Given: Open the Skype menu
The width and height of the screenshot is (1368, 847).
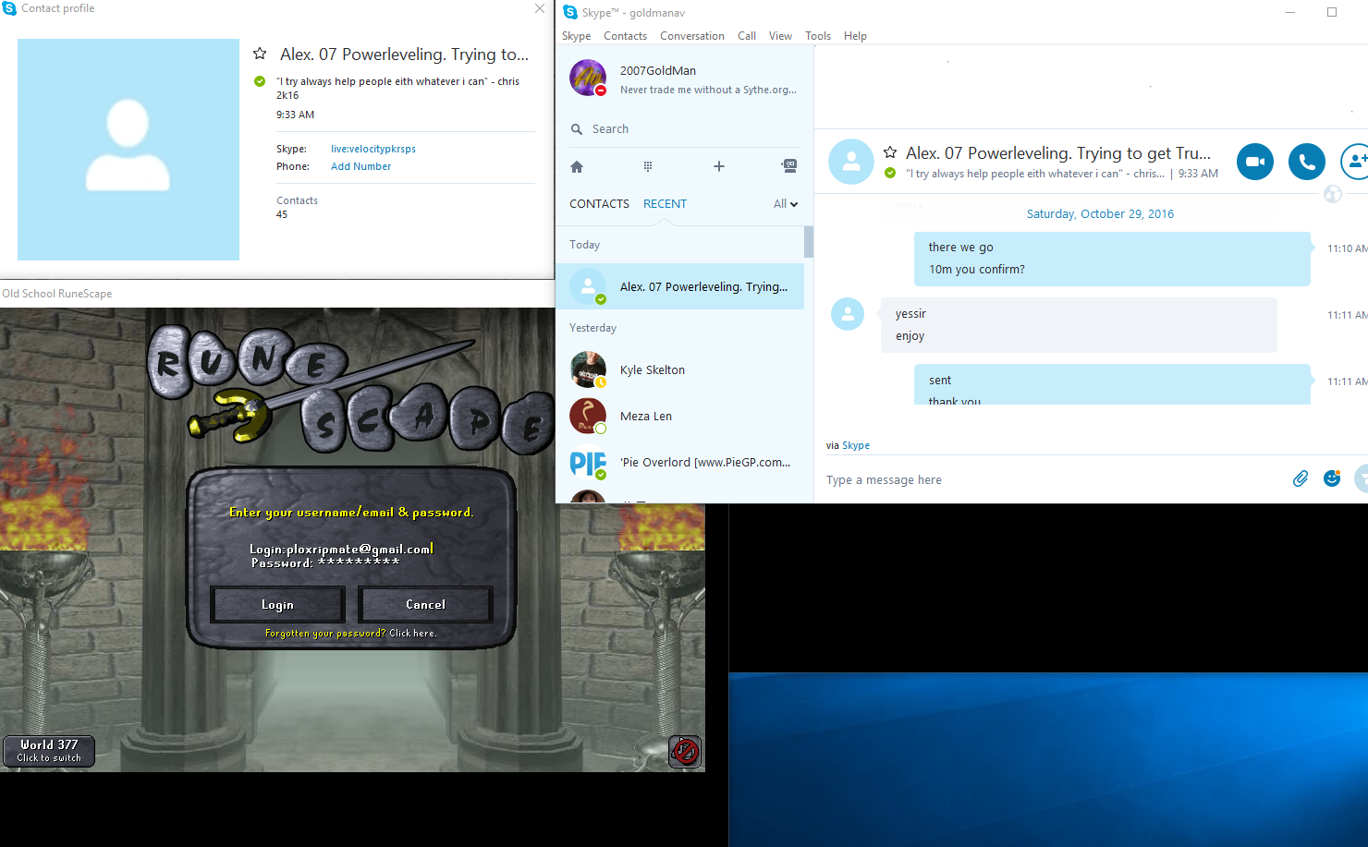Looking at the screenshot, I should [x=576, y=36].
